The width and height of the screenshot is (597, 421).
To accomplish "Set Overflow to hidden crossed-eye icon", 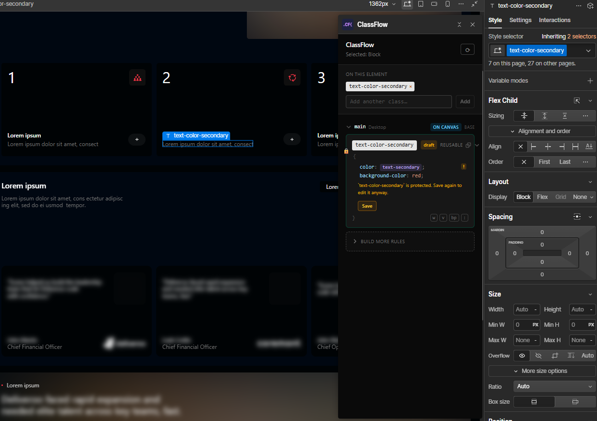I will click(538, 356).
